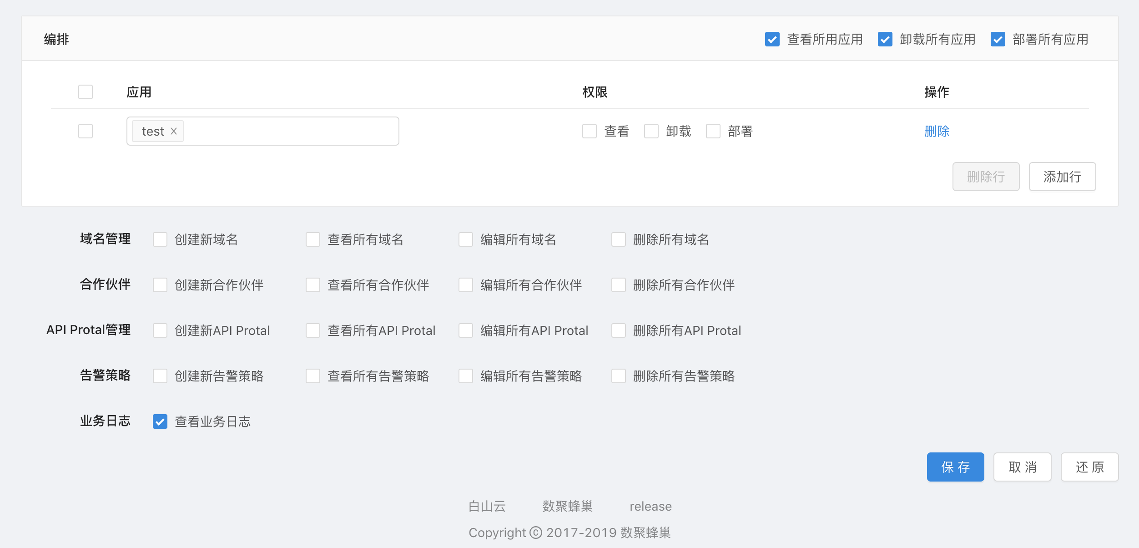Check 编辑所有API Protal option
This screenshot has height=548, width=1139.
click(466, 330)
